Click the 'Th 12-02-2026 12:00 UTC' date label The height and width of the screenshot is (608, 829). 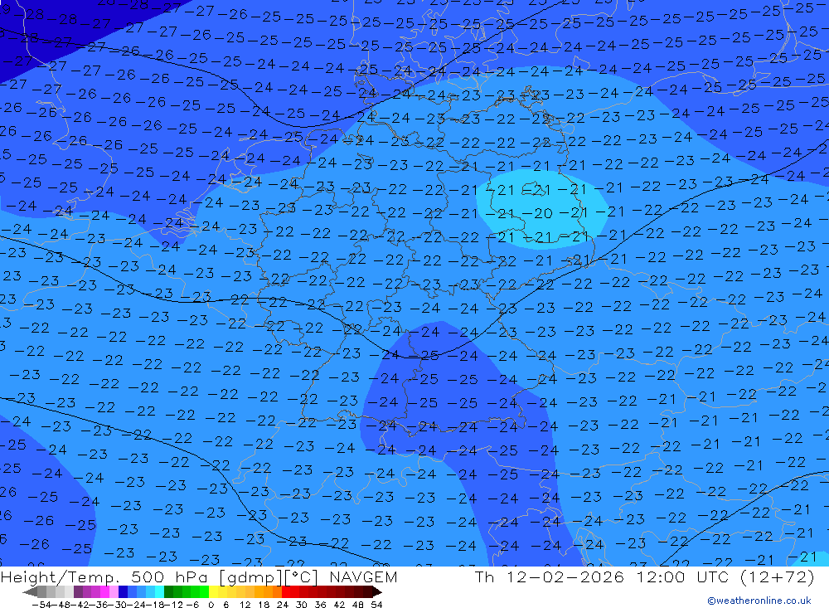pos(602,576)
